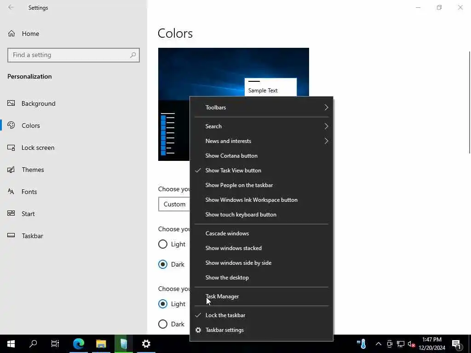471x353 pixels.
Task: Click the search magnifier in Find a setting
Action: click(x=133, y=55)
